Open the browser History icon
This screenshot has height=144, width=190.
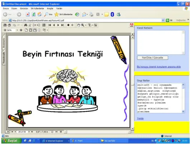(x=77, y=14)
